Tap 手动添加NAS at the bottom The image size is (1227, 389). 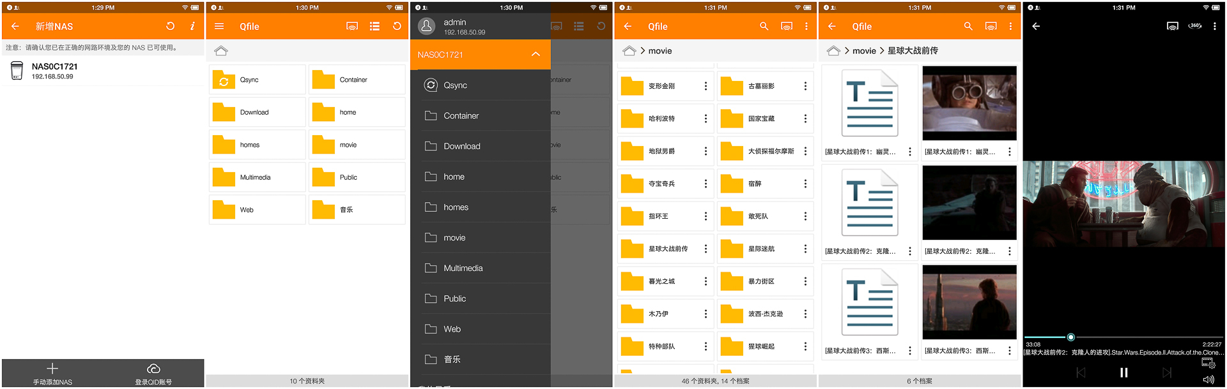[x=52, y=374]
